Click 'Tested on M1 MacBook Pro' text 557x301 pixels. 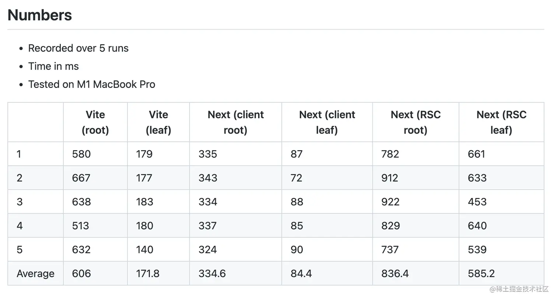pyautogui.click(x=92, y=84)
